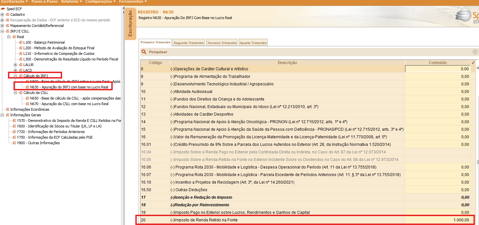
Task: Click the Cadastro folder icon in tree
Action: tap(8, 14)
